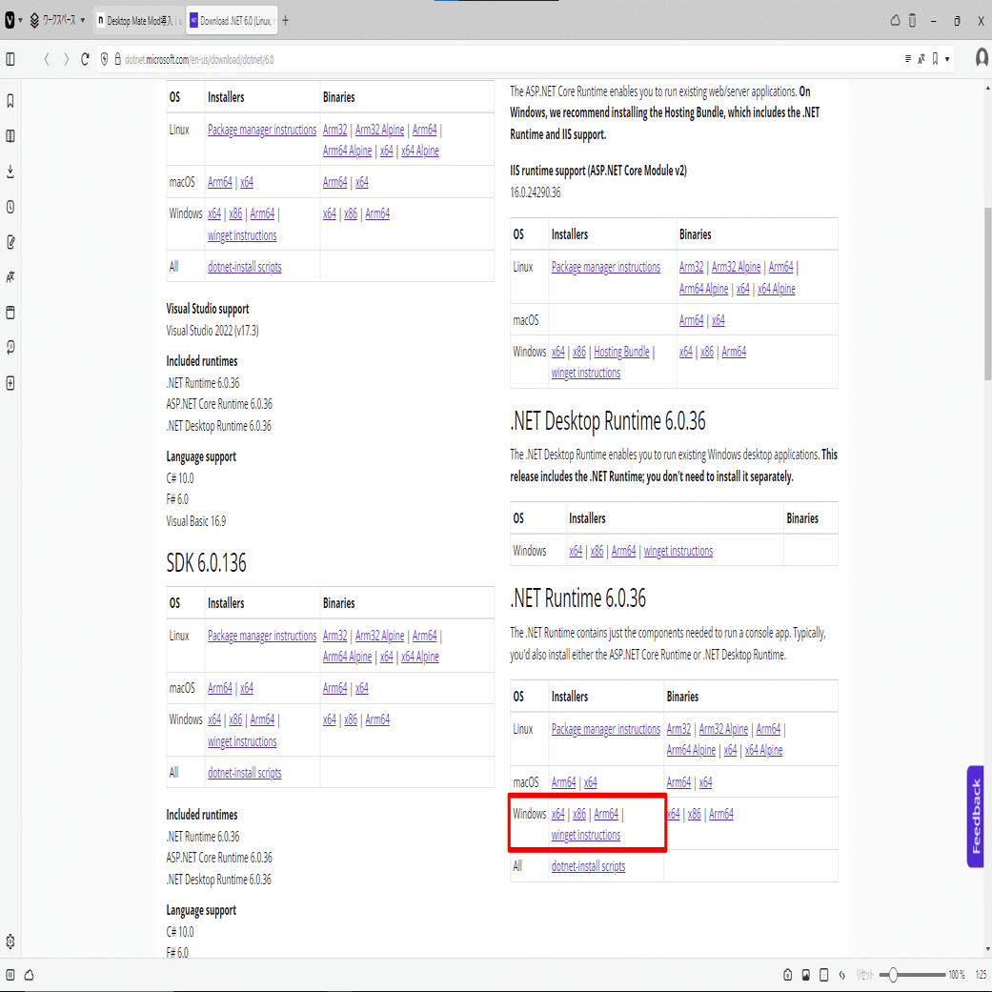Open the user profile avatar
992x992 pixels.
[x=982, y=58]
